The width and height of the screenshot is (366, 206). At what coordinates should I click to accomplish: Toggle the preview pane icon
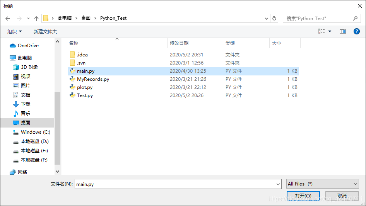(342, 31)
